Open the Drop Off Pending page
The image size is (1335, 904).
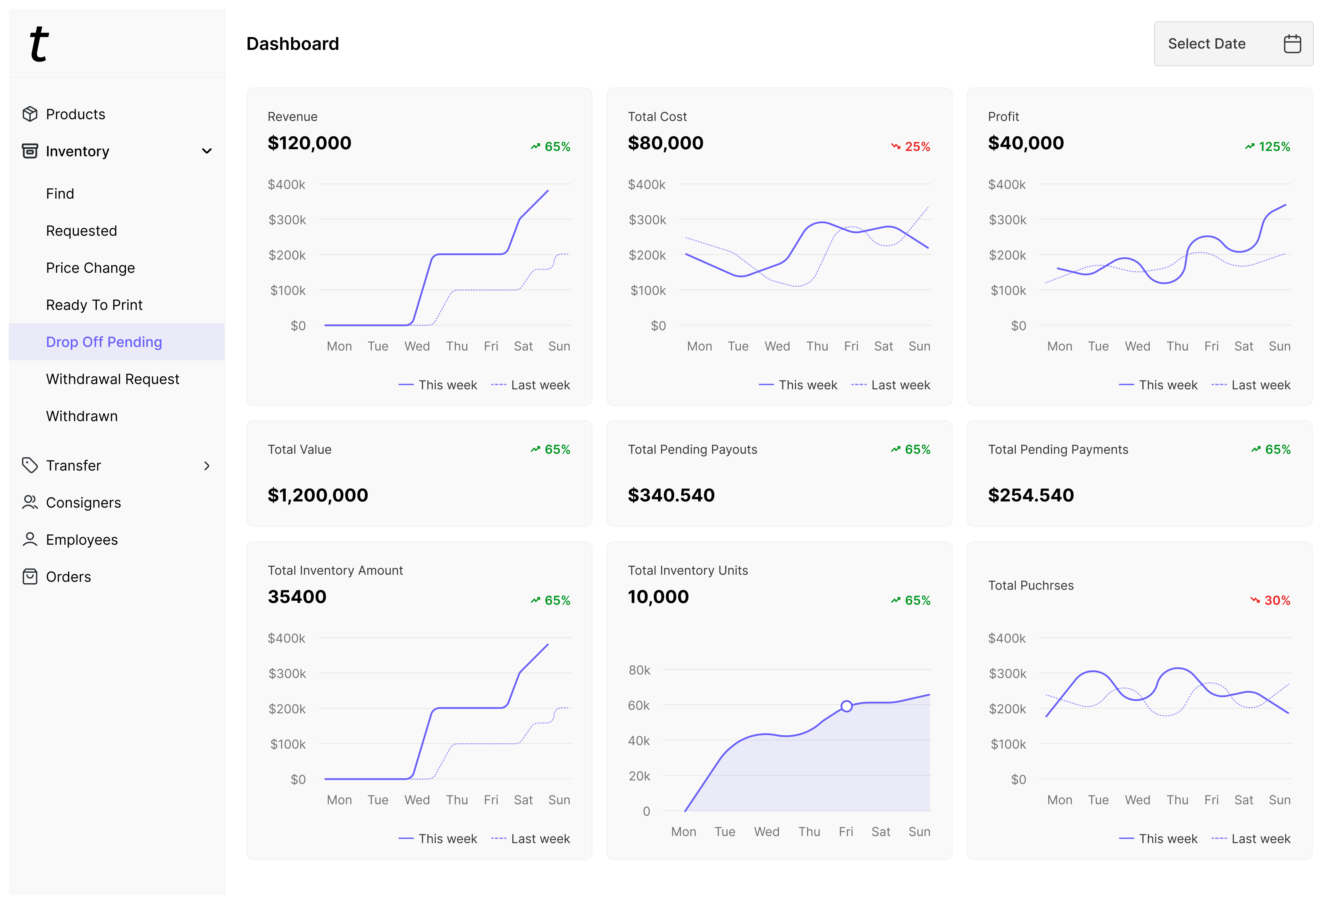click(x=104, y=342)
